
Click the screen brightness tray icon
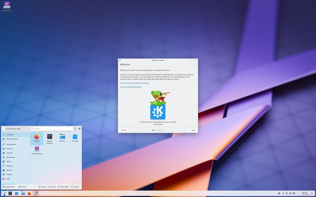tap(283, 193)
